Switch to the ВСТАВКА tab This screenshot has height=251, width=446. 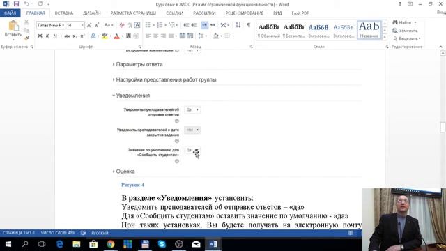point(64,13)
